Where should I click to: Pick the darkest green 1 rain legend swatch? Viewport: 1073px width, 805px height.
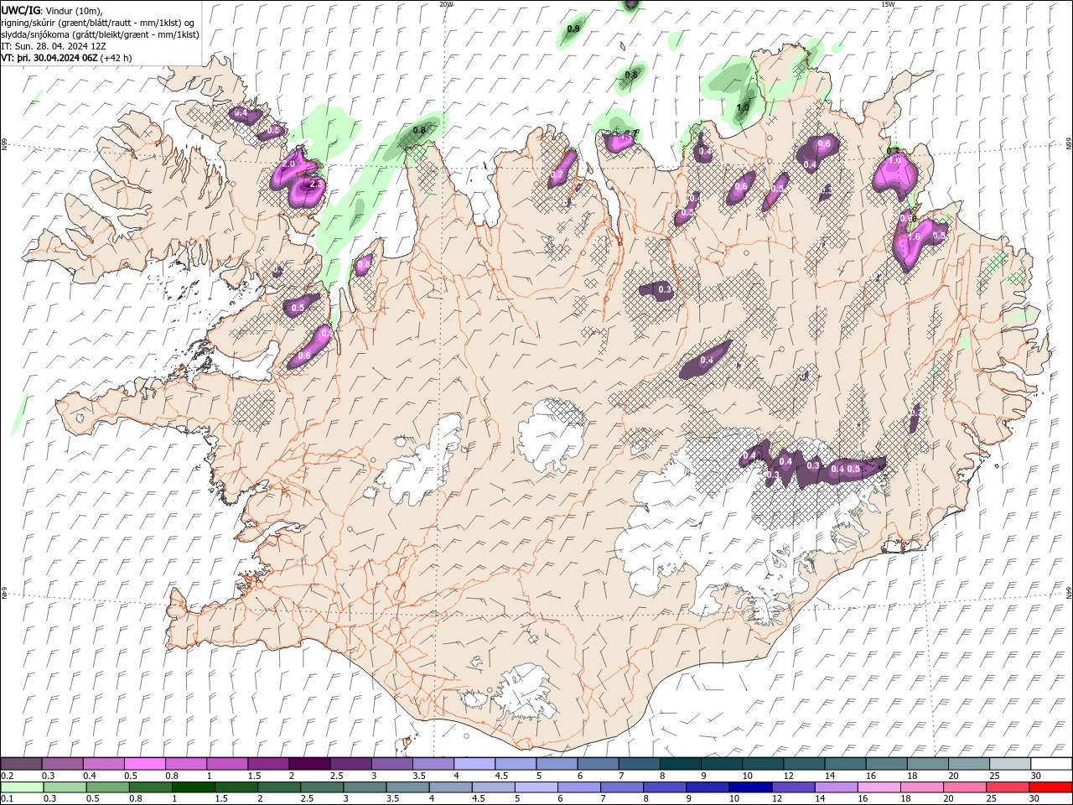(193, 787)
